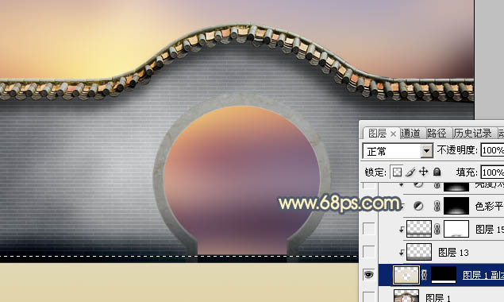Show the 图层 13 layer visibility
This screenshot has height=302, width=504.
[369, 252]
